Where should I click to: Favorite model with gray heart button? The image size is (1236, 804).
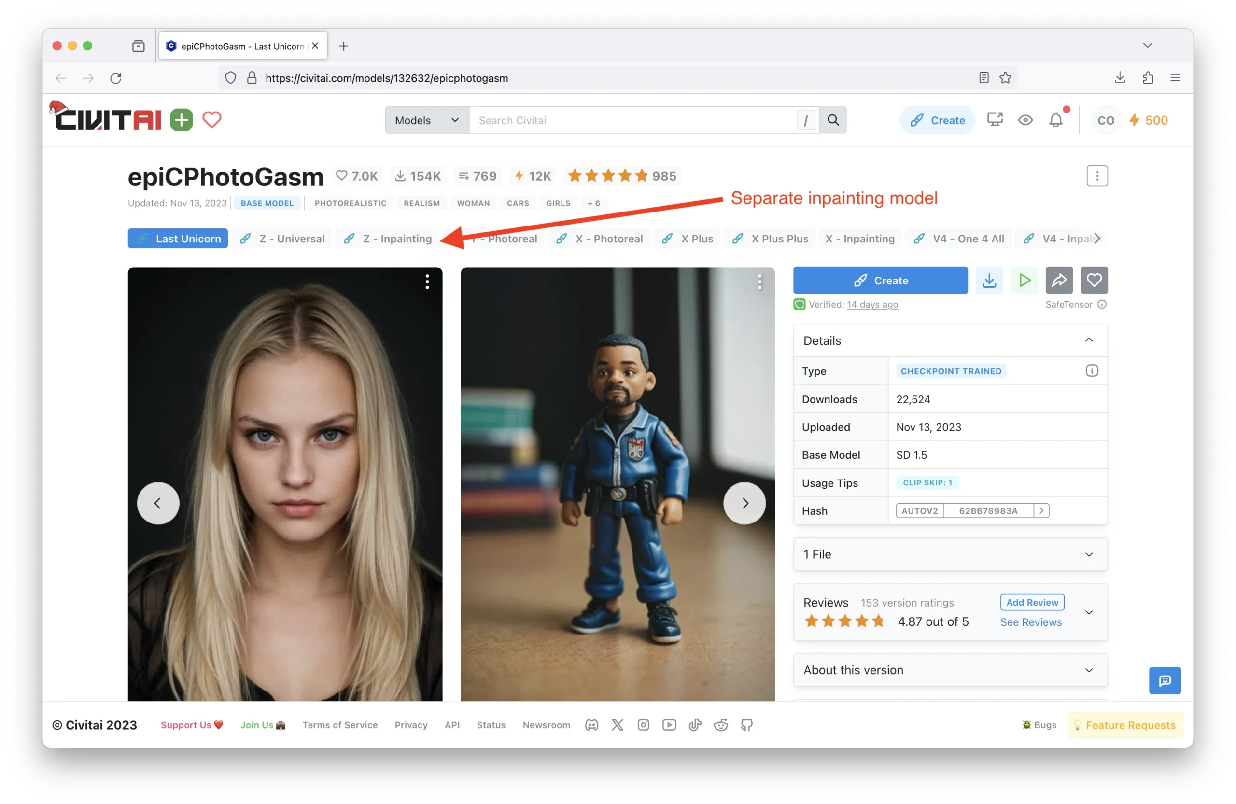1094,281
